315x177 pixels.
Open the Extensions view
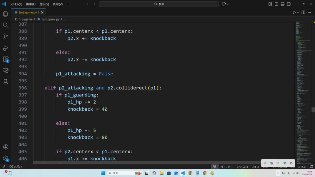click(x=6, y=59)
